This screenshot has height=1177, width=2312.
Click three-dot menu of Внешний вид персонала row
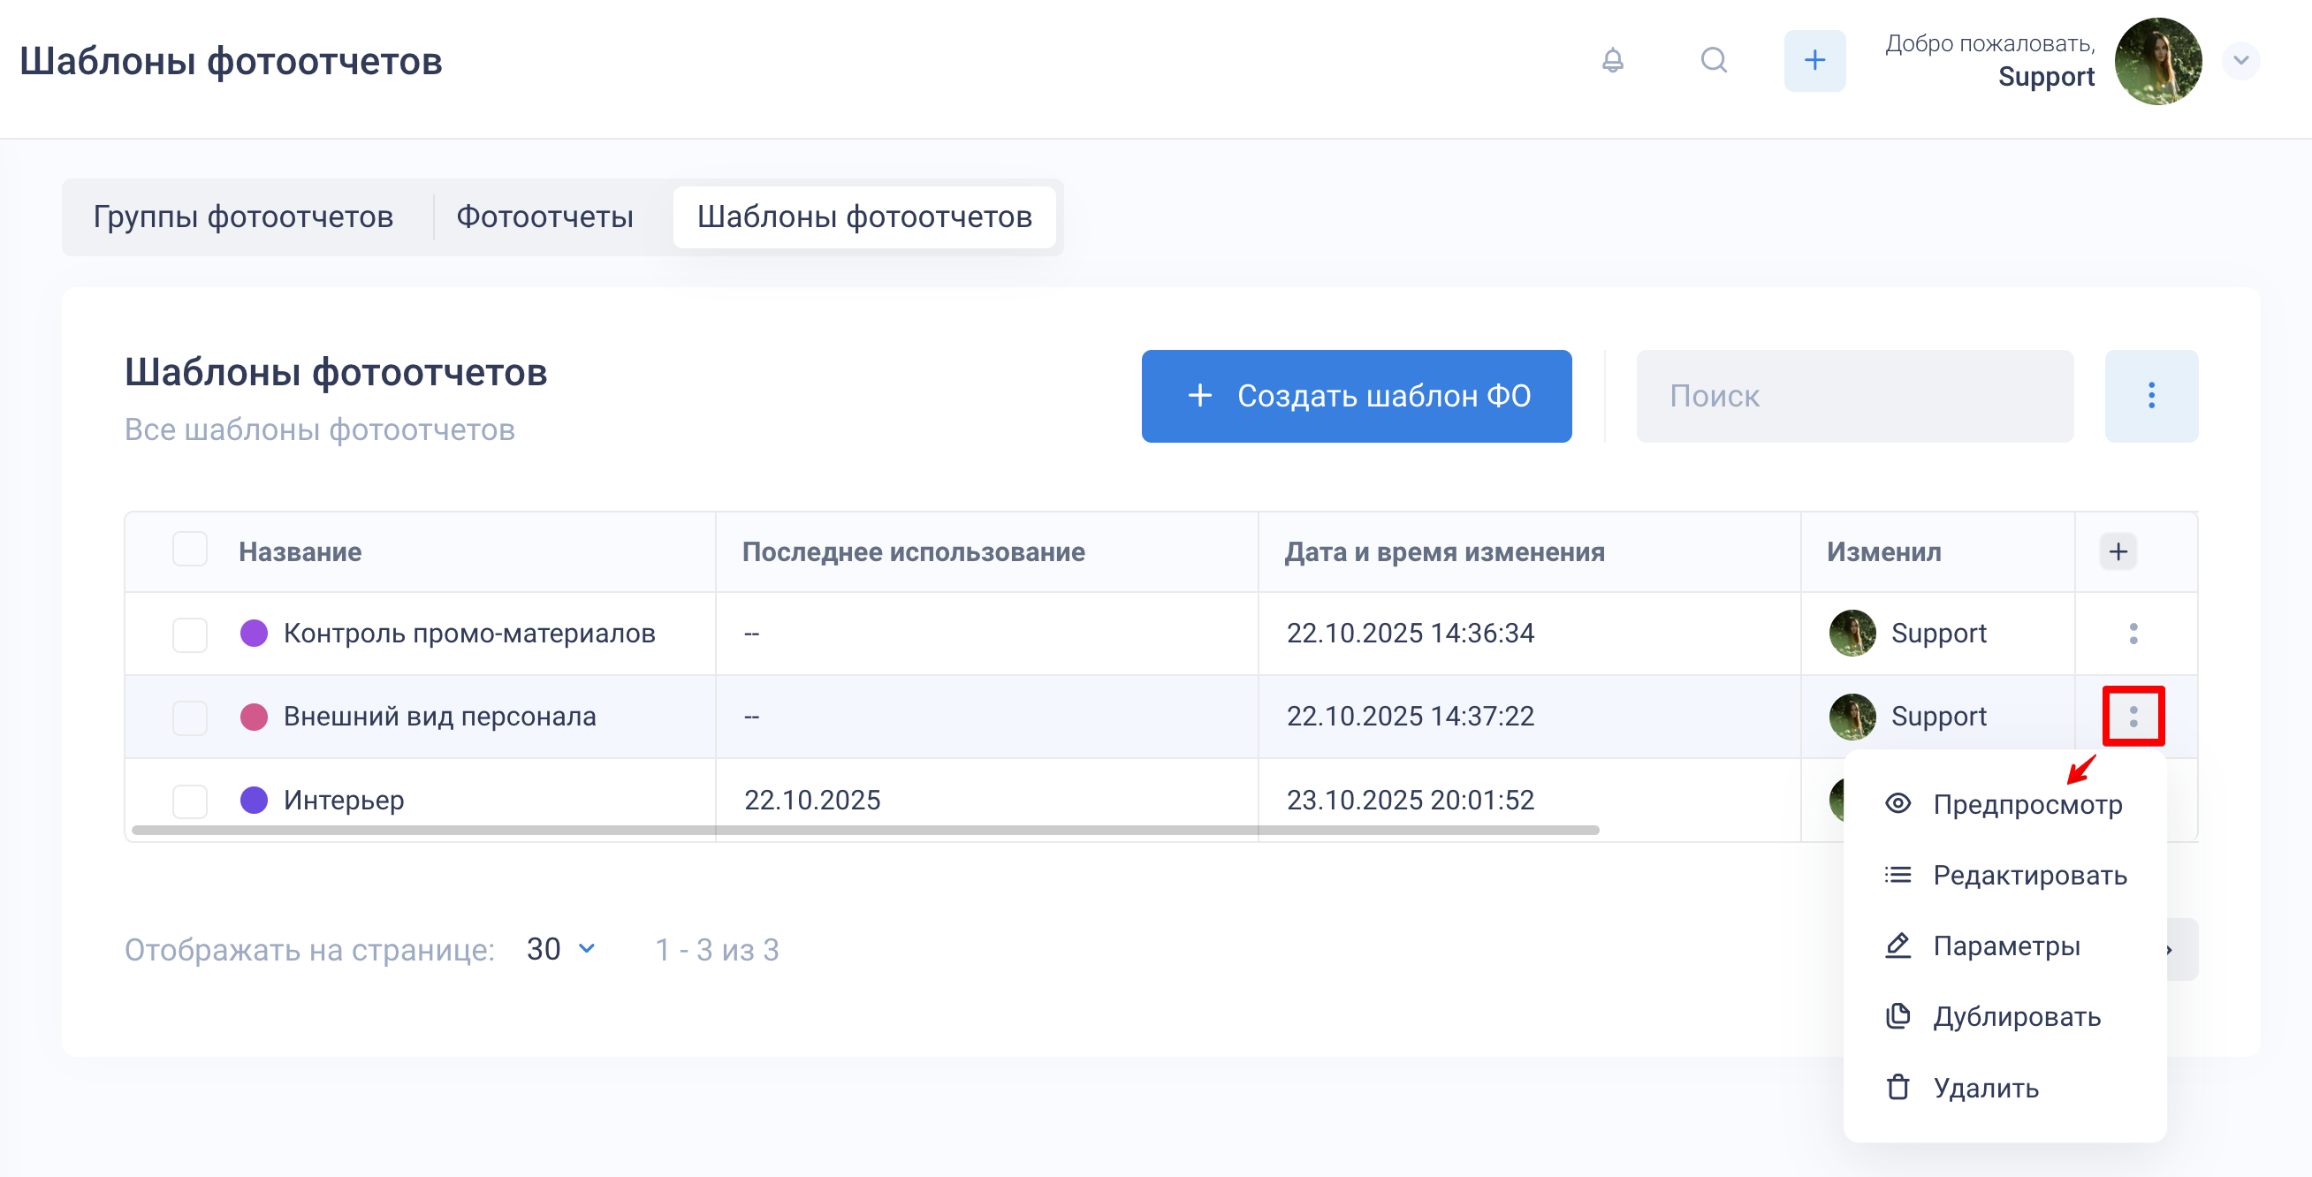tap(2133, 716)
